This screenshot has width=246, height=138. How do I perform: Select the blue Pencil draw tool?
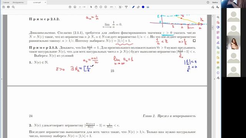(133, 7)
